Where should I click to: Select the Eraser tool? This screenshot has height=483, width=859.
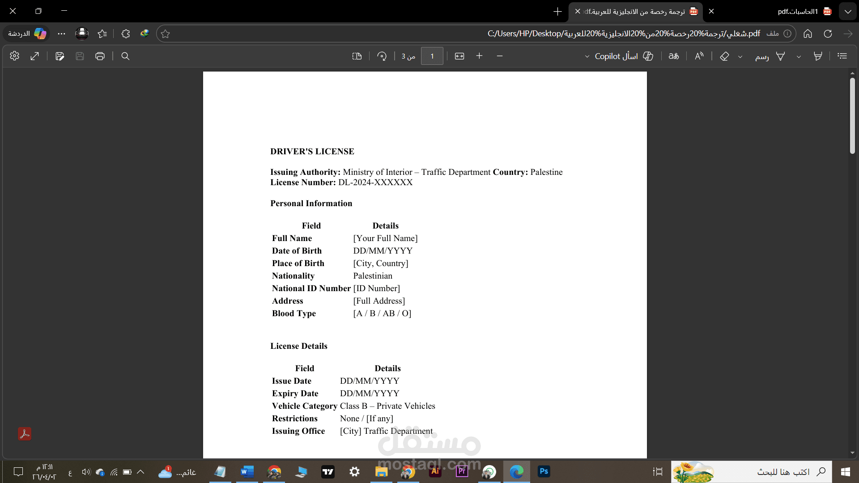tap(724, 56)
